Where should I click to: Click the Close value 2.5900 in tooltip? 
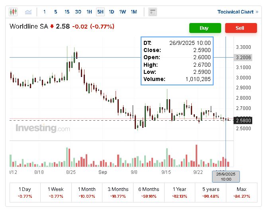pyautogui.click(x=202, y=50)
